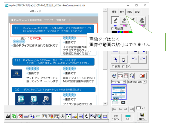Screen dimensions: 171x125
Task: Click the fit whole page icon
Action: (126, 76)
